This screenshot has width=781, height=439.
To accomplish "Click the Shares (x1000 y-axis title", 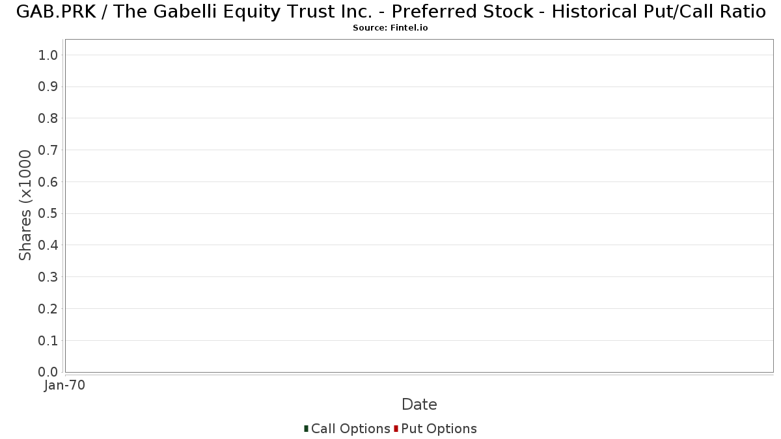I will point(25,206).
